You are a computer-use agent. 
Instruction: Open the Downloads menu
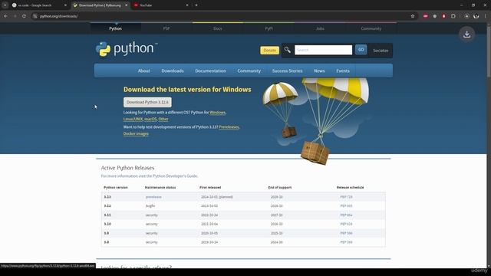point(173,71)
